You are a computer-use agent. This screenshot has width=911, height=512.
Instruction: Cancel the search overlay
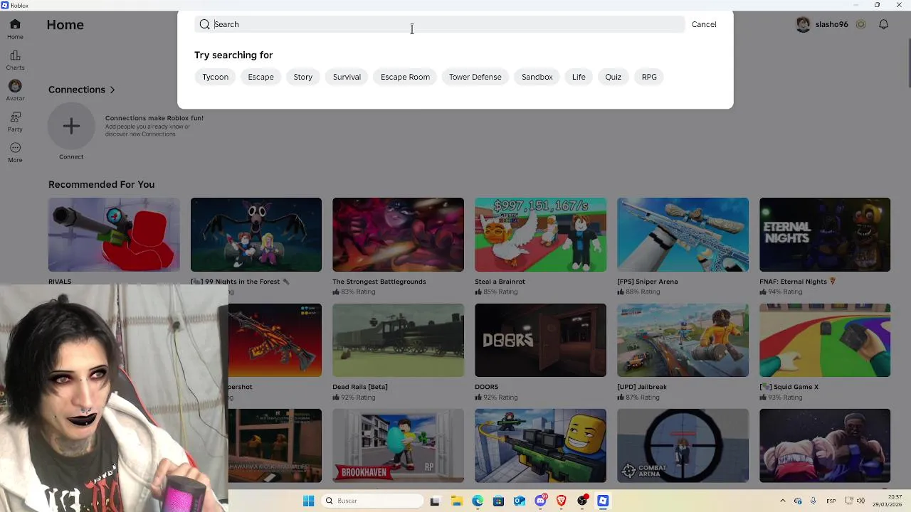point(704,24)
